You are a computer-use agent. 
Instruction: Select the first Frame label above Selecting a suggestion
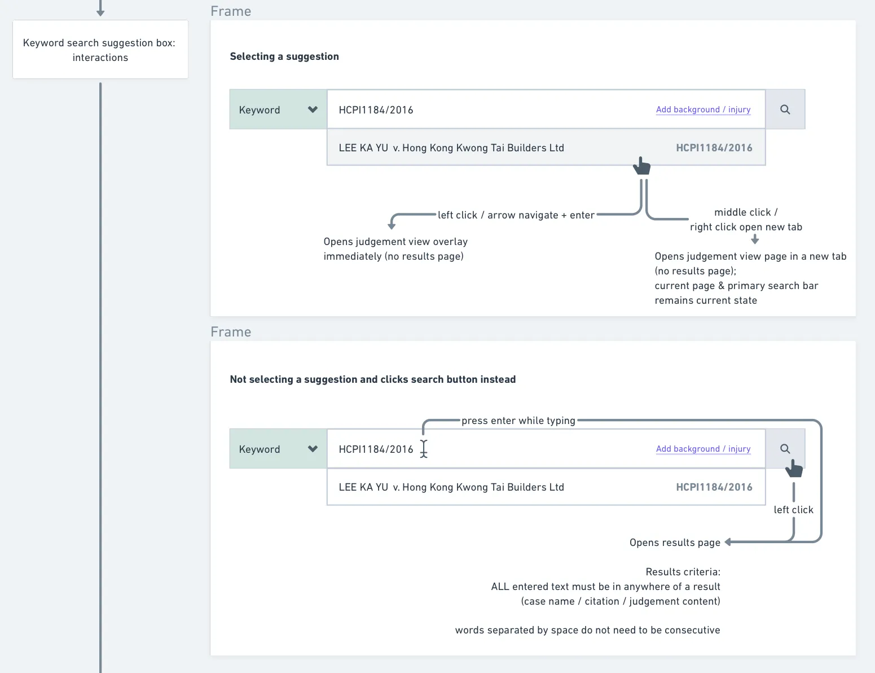pos(231,11)
